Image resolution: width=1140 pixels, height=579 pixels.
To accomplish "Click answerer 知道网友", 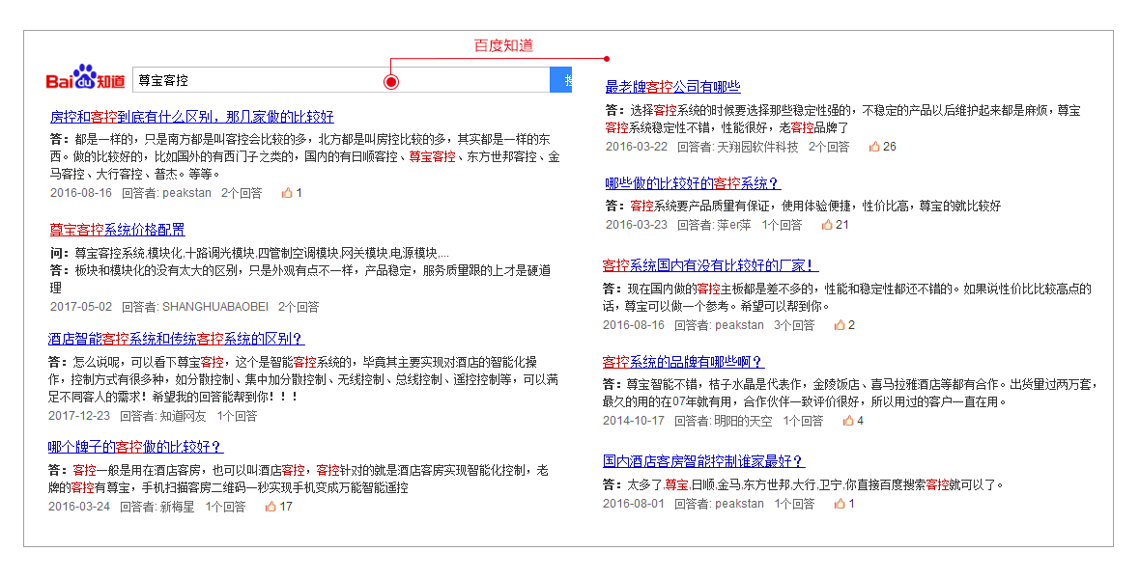I will pos(184,416).
